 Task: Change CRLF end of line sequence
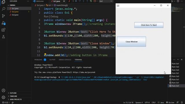(153, 103)
